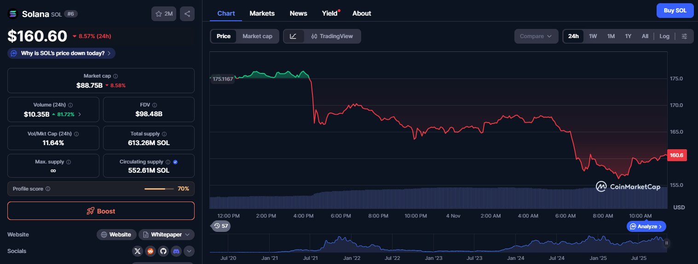698x264 pixels.
Task: Open Solana's X (Twitter) profile icon
Action: tap(138, 251)
